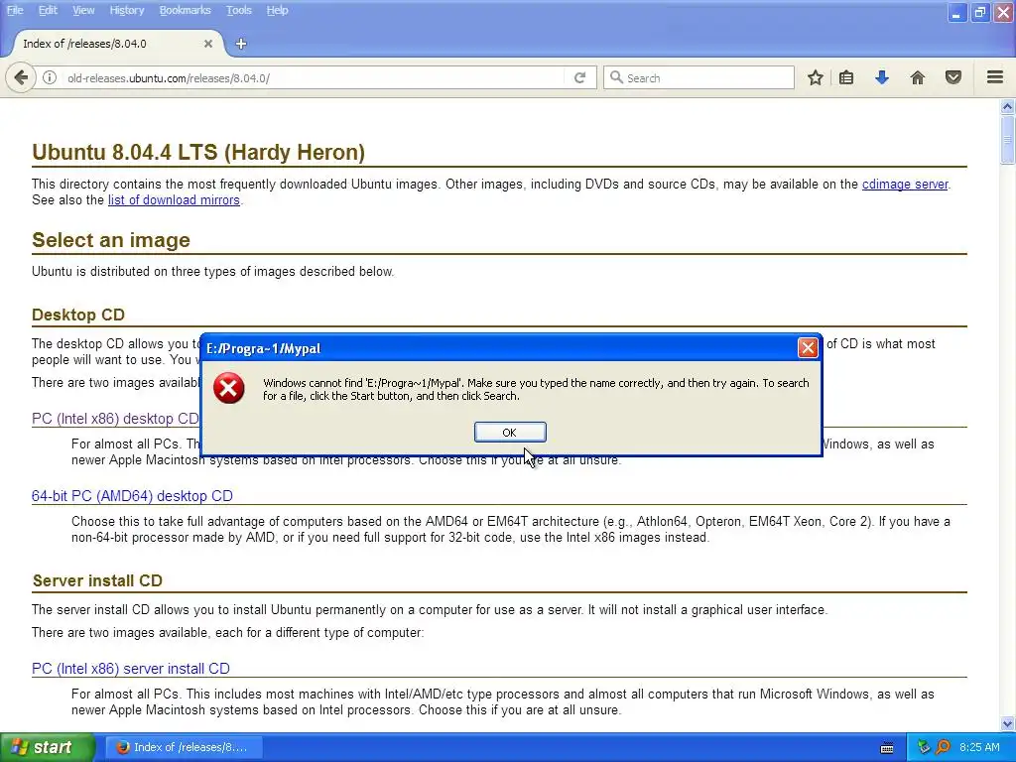Image resolution: width=1016 pixels, height=762 pixels.
Task: Open the hamburger menu button
Action: click(995, 77)
